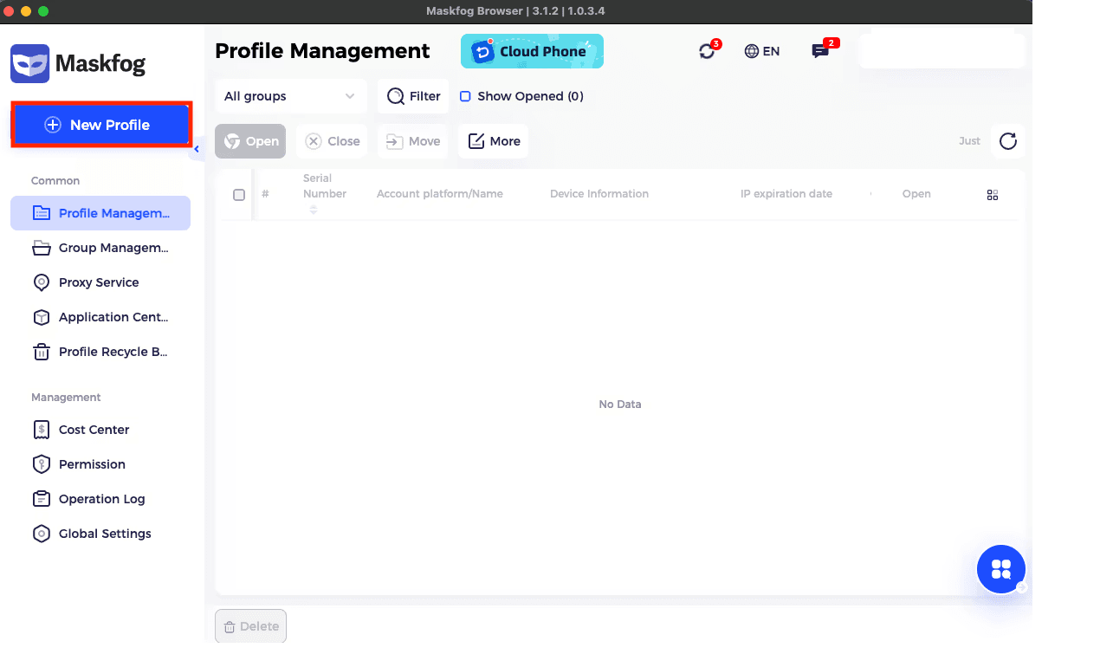Open Cost Center page
This screenshot has height=667, width=1113.
point(100,430)
